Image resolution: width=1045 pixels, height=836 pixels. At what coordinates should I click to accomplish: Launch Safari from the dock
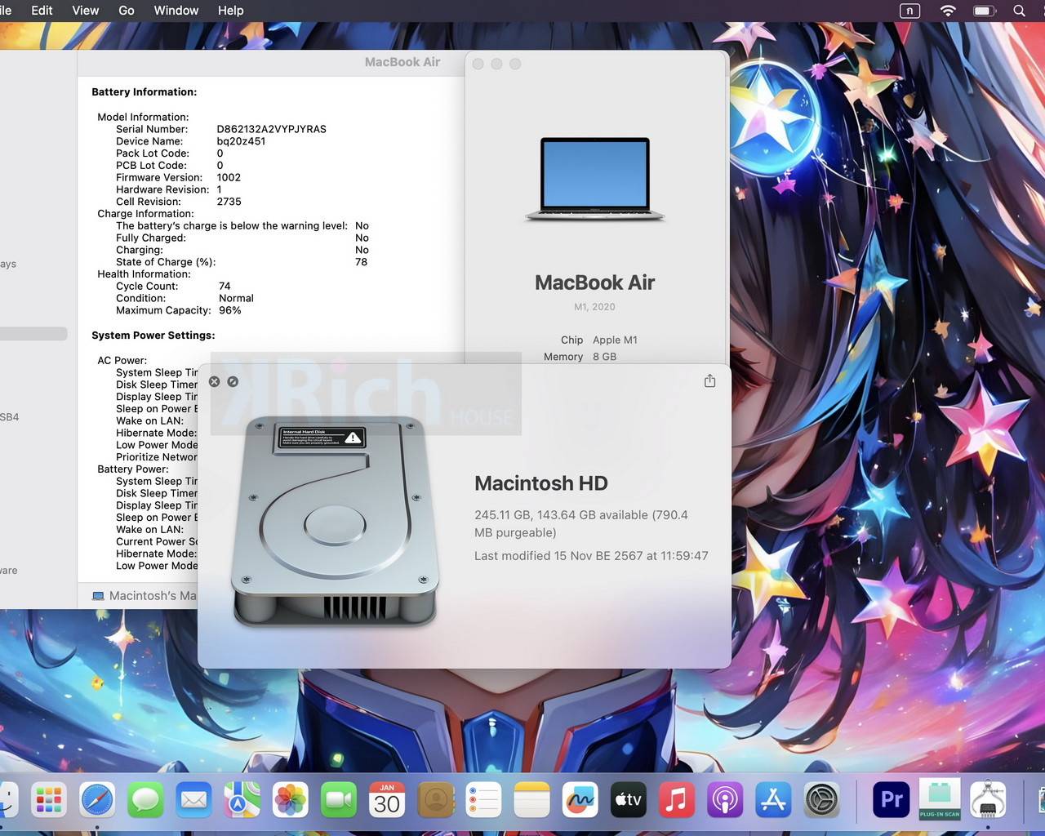[x=97, y=800]
